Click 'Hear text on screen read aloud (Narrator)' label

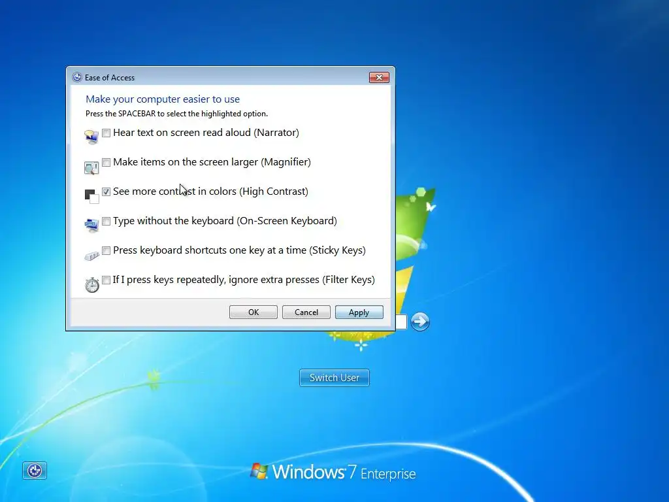(206, 133)
